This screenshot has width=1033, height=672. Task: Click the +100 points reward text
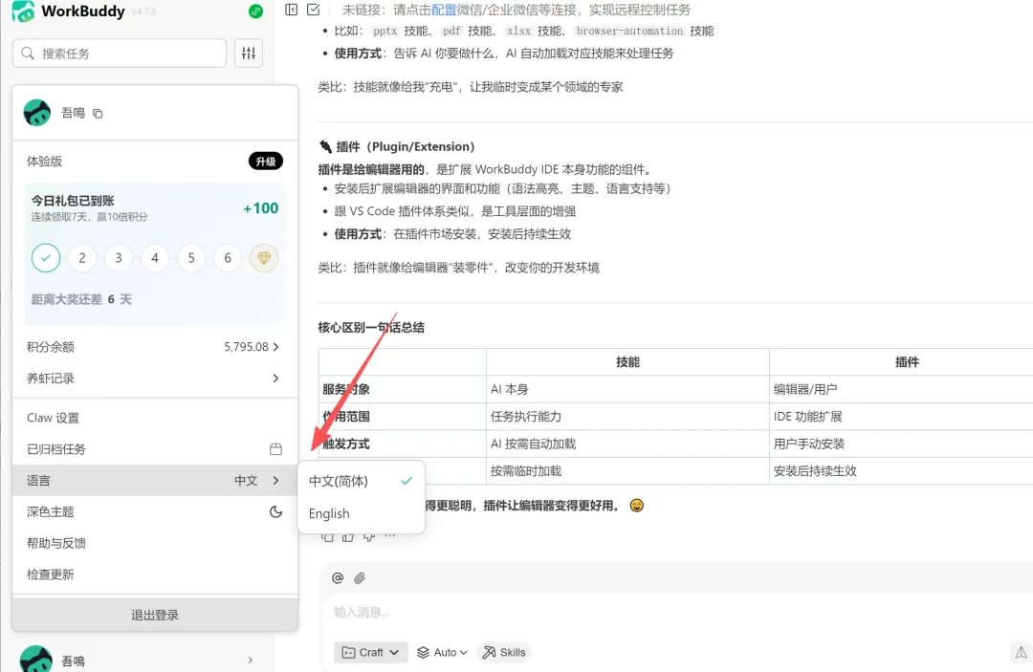[x=261, y=208]
